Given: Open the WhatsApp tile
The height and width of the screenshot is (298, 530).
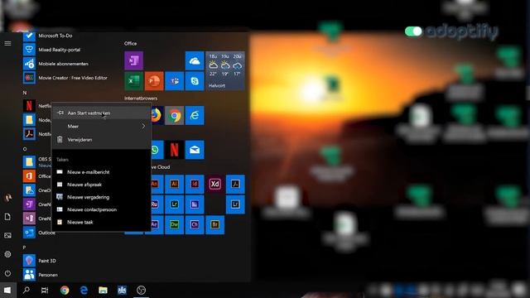Looking at the screenshot, I should coord(157,150).
